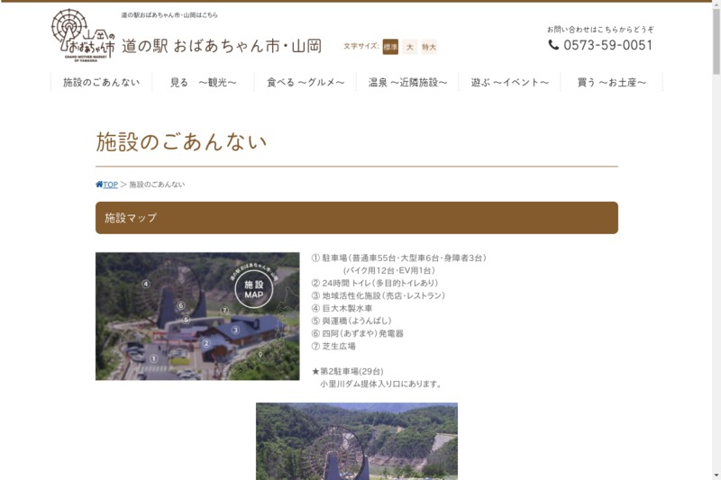721x480 pixels.
Task: Click the home icon in the breadcrumb
Action: click(x=99, y=185)
